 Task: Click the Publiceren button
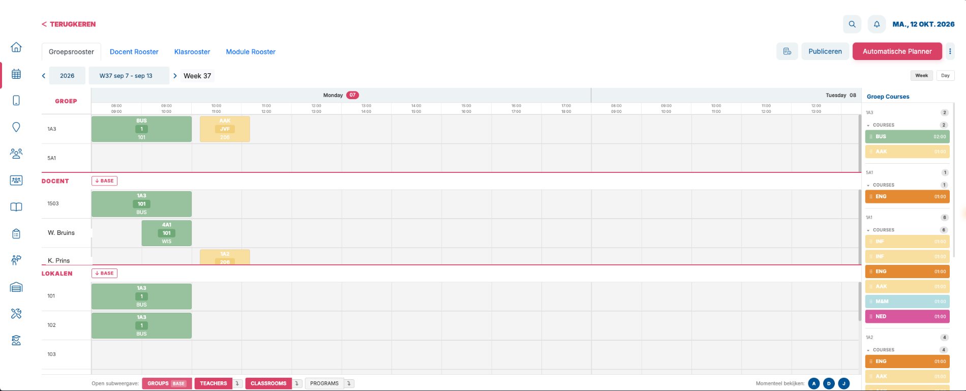[825, 51]
